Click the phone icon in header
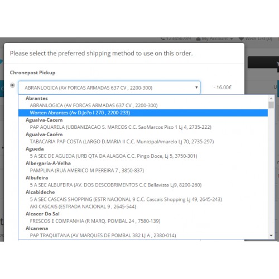The width and height of the screenshot is (279, 279). coord(163,39)
